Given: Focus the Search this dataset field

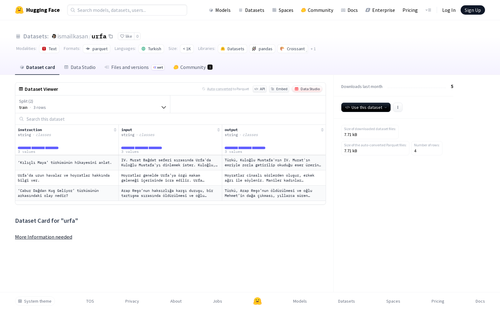Looking at the screenshot, I should tap(170, 119).
